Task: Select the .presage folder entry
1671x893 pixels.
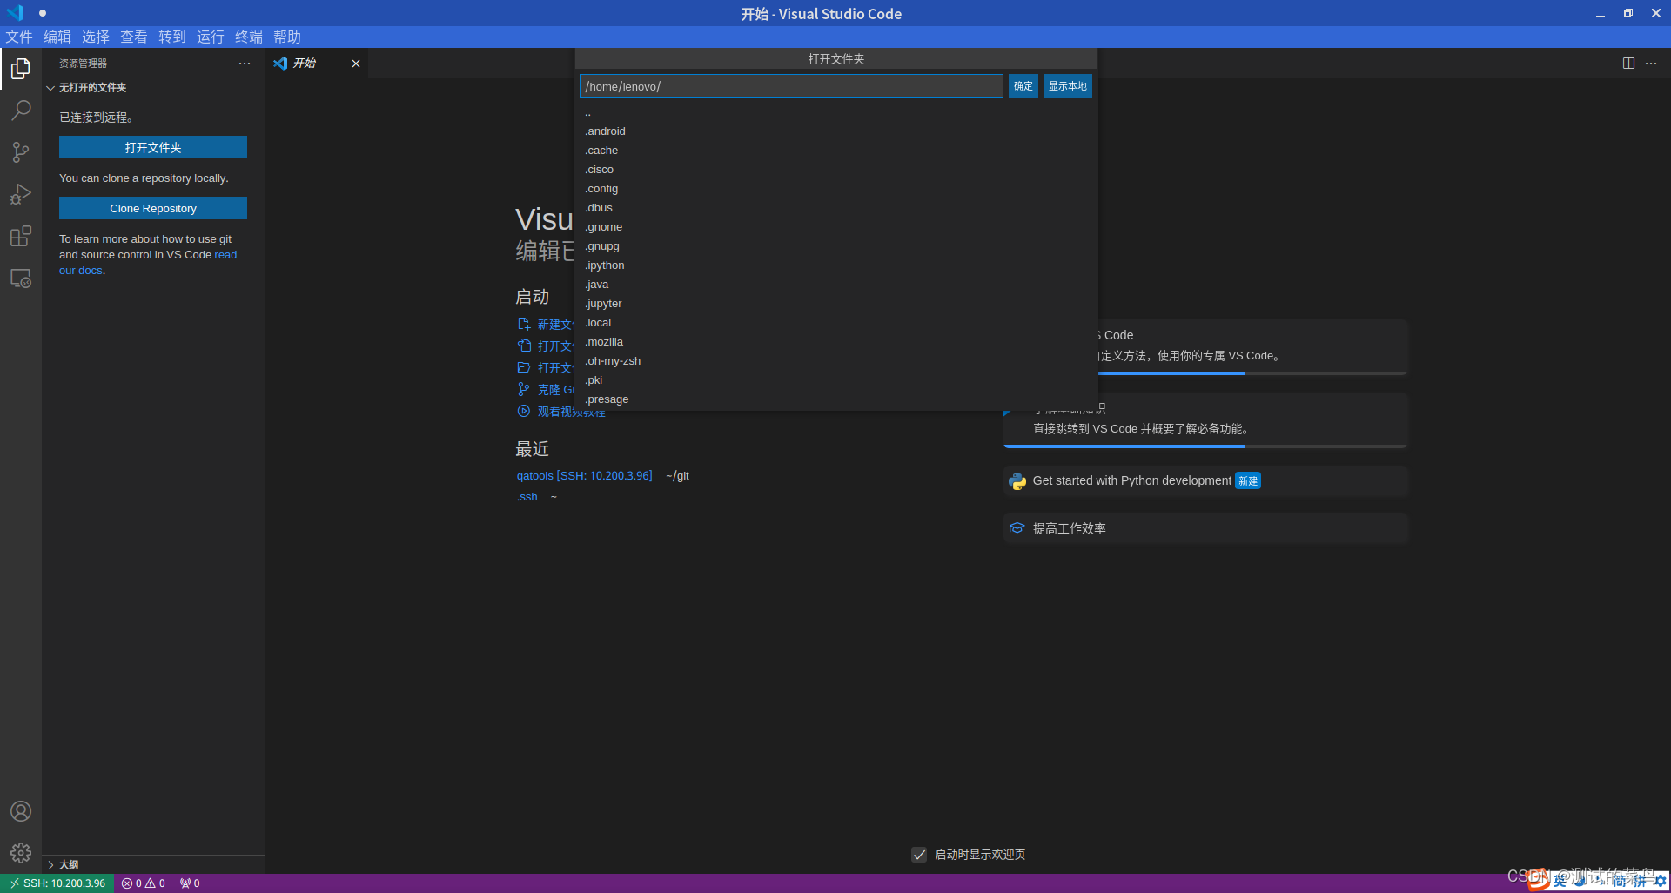Action: pos(836,399)
